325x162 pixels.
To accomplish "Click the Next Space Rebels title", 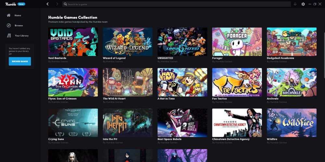I will pos(170,139).
